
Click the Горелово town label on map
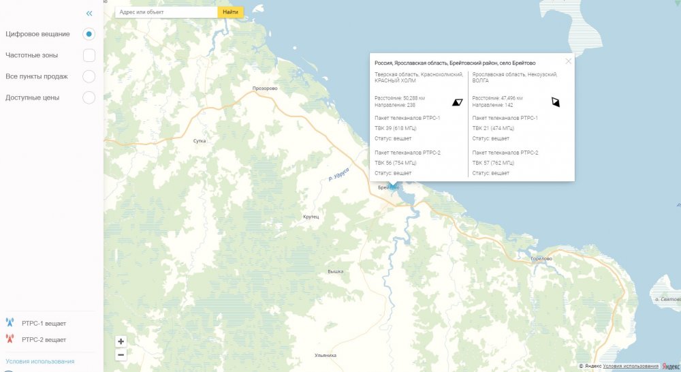[541, 259]
